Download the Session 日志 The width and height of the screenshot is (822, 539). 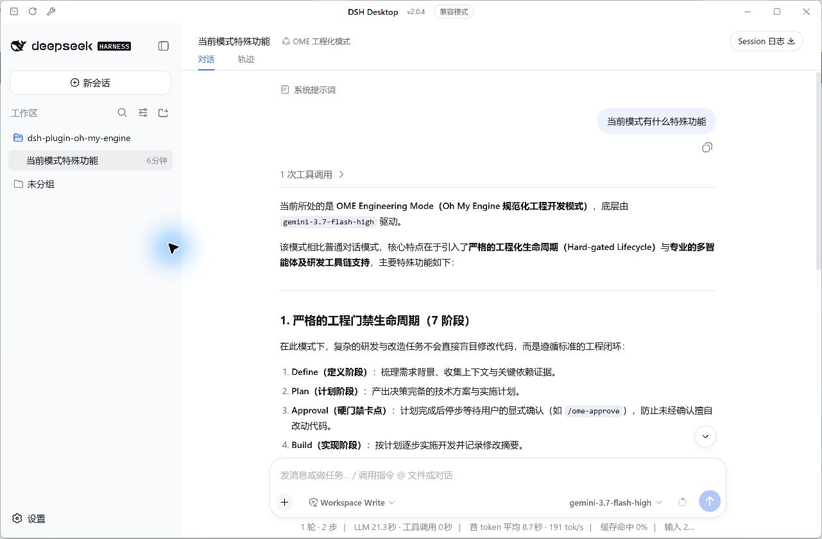click(766, 41)
